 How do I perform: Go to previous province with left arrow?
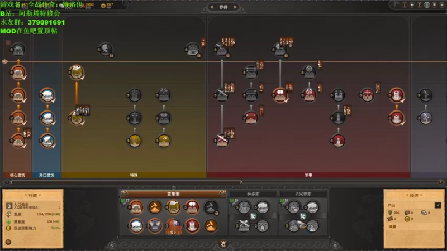[212, 7]
